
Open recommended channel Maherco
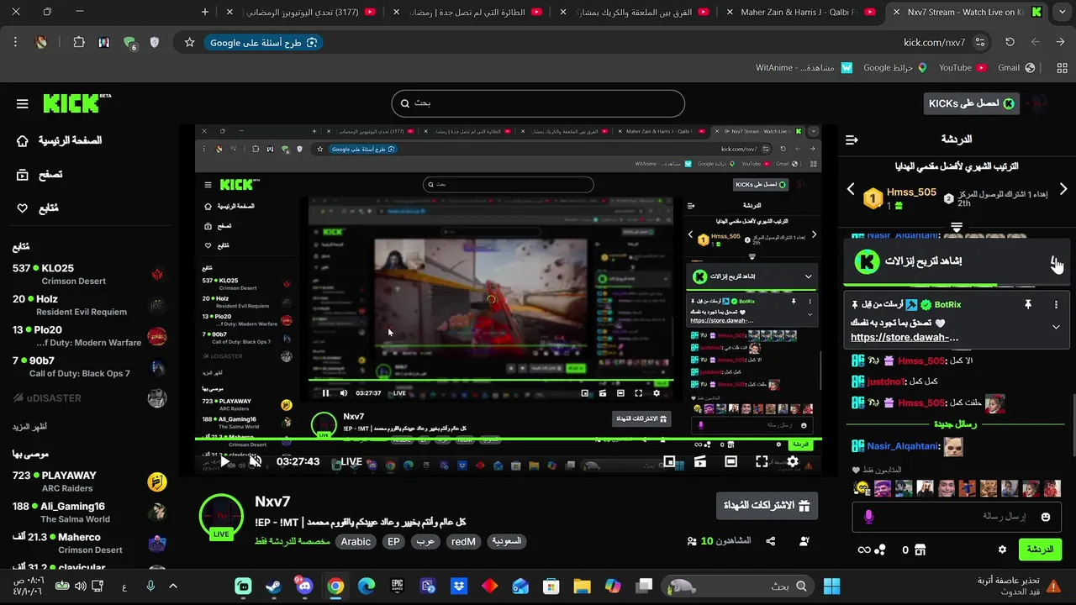[x=89, y=544]
